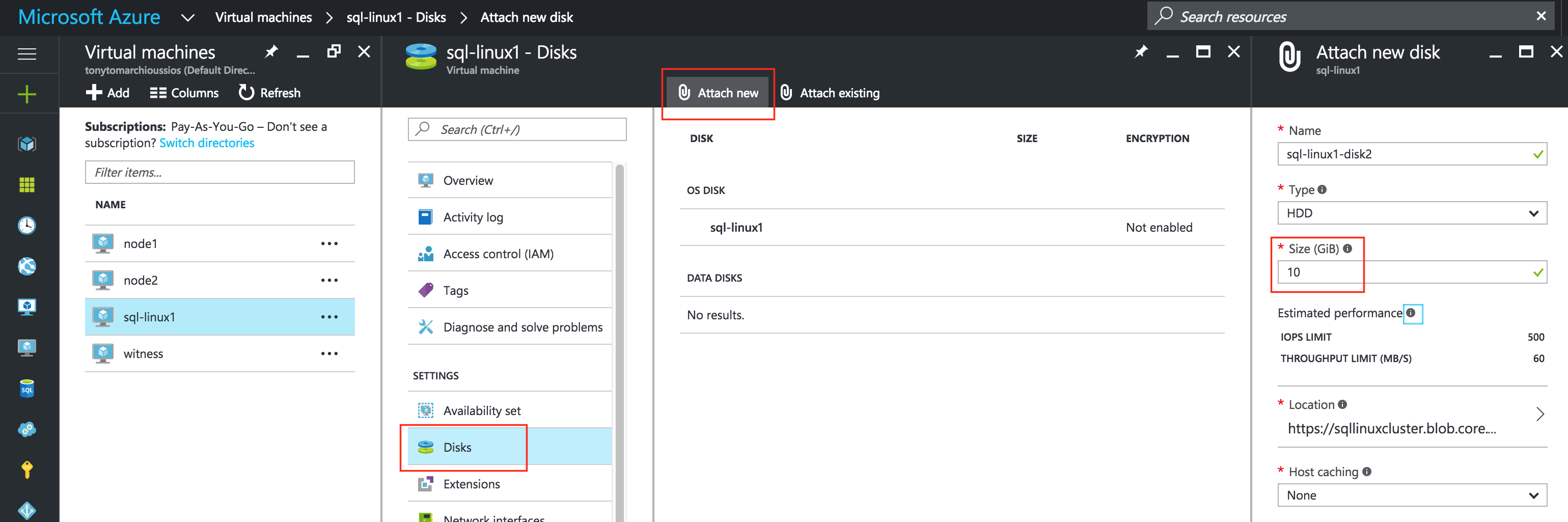Click the Size (GiB) info icon
The height and width of the screenshot is (522, 1568).
click(1347, 248)
